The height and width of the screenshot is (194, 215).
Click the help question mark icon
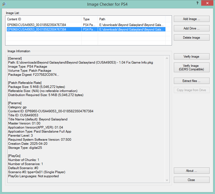[197, 3]
